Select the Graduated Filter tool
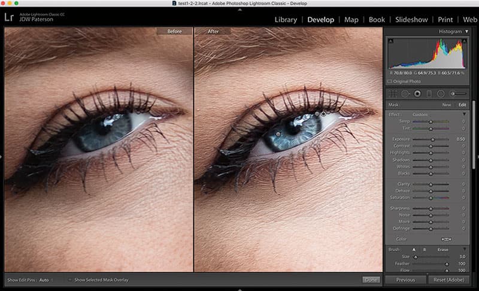The image size is (479, 291). [x=429, y=94]
